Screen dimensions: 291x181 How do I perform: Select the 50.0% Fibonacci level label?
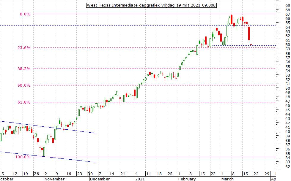click(24, 85)
